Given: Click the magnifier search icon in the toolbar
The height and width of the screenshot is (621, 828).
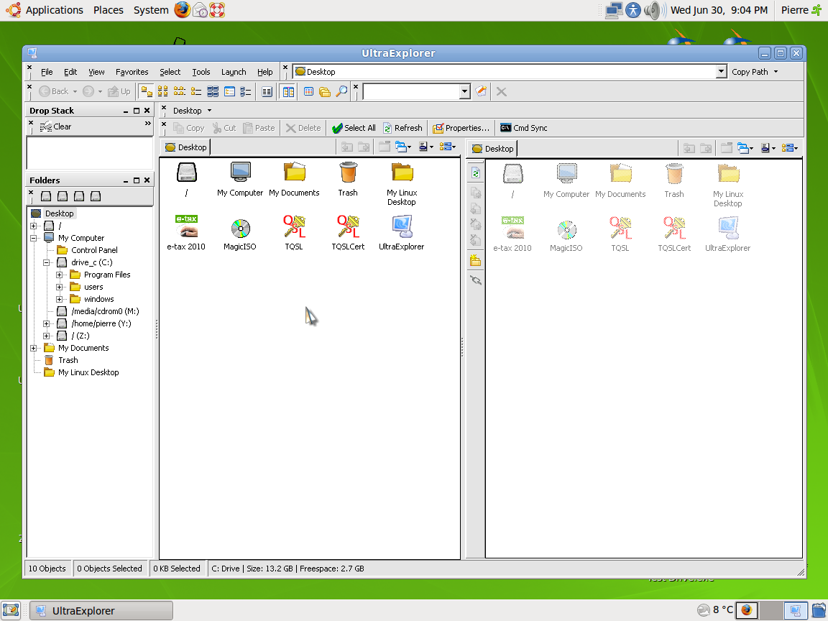Looking at the screenshot, I should (342, 91).
